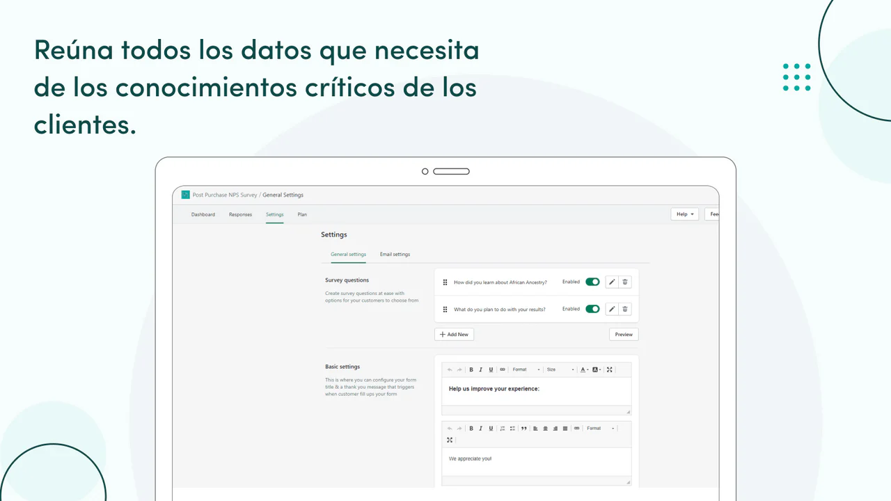This screenshot has width=891, height=501.
Task: Redo in the thank you message editor
Action: [459, 428]
